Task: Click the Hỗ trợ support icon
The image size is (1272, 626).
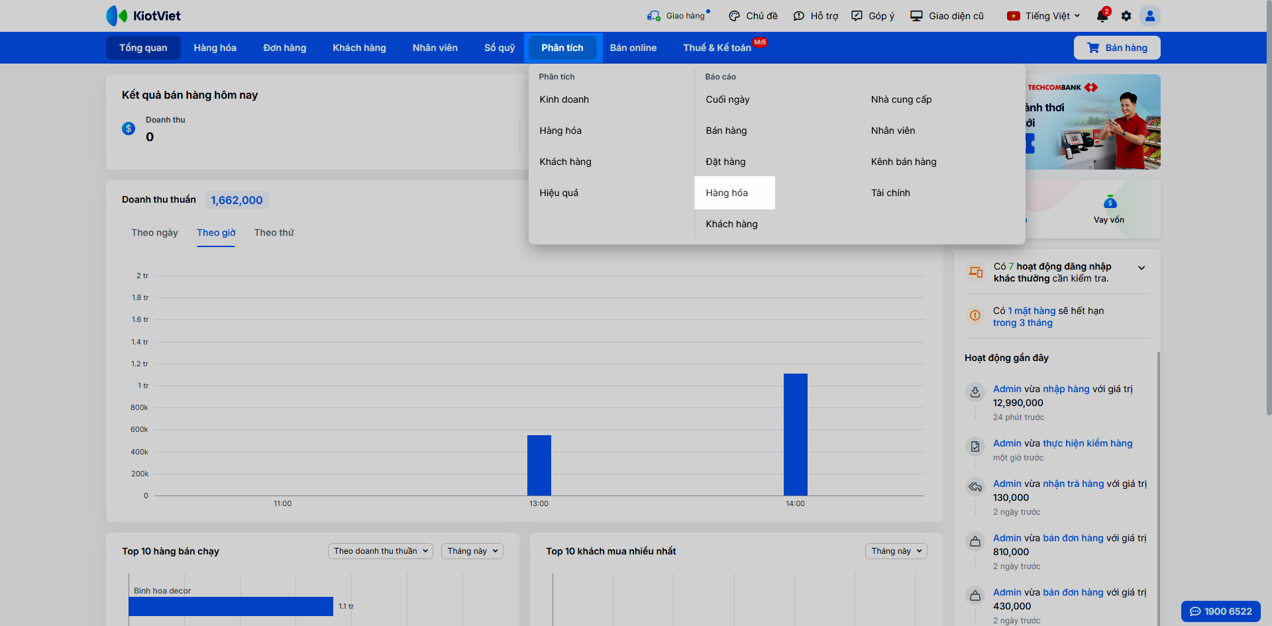Action: (799, 16)
